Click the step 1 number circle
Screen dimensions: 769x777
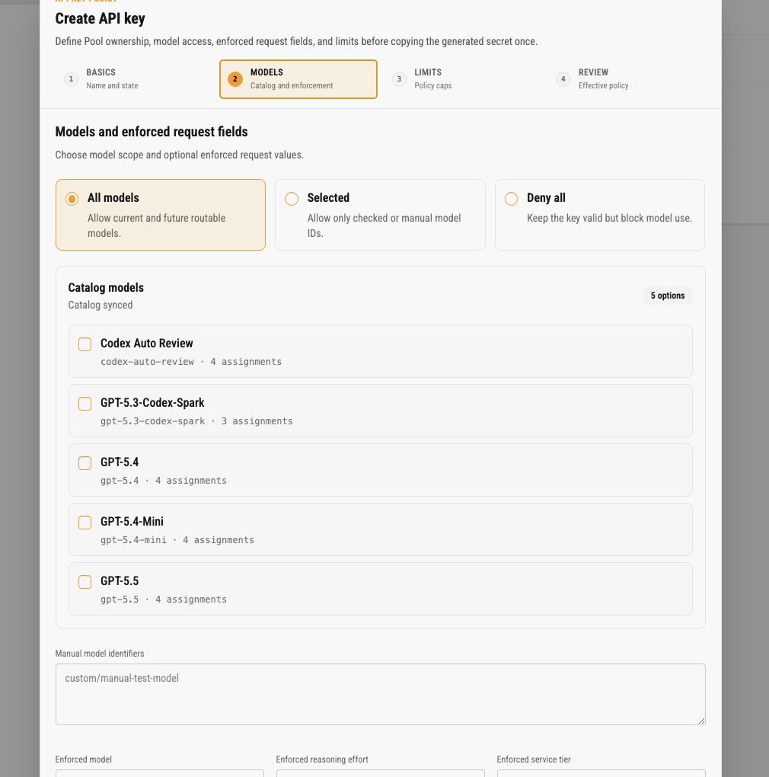[72, 79]
